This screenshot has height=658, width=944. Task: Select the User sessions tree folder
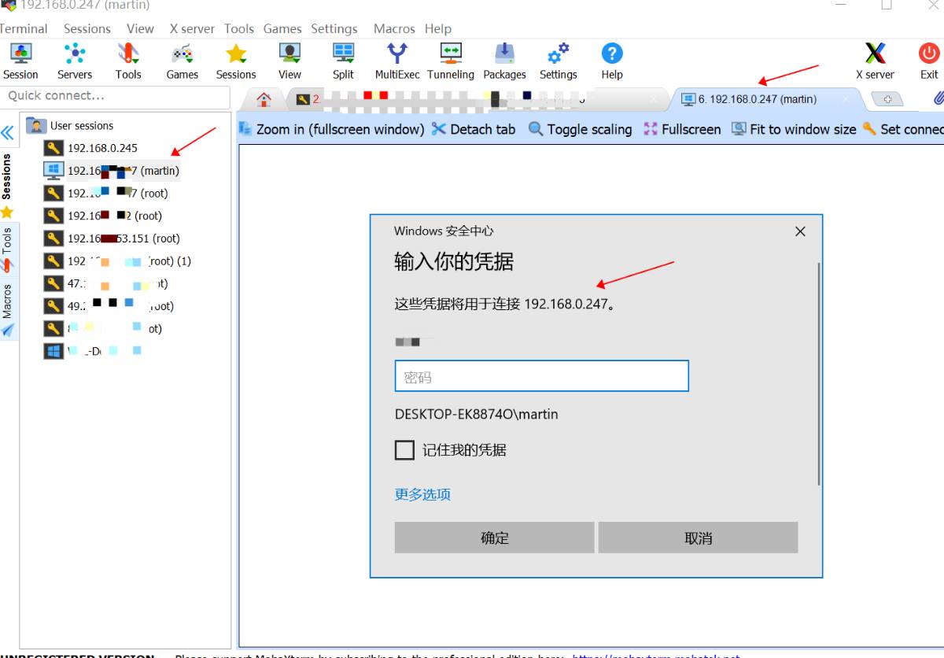(81, 126)
